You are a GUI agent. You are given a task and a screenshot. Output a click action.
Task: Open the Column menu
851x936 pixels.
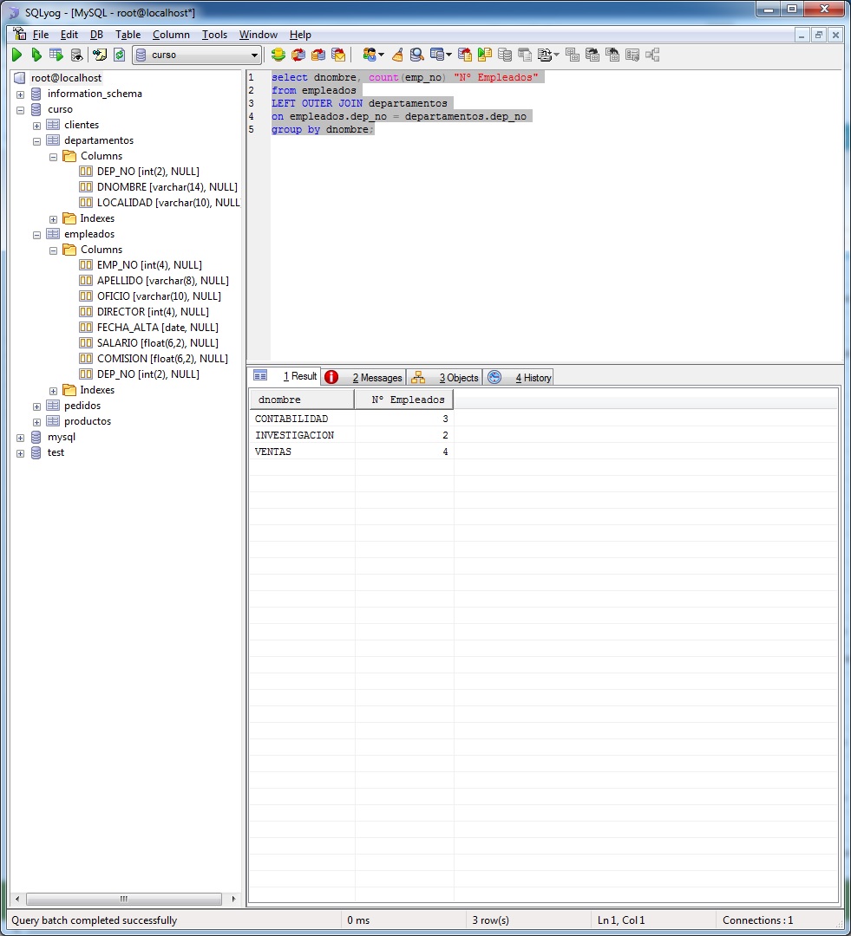click(171, 35)
